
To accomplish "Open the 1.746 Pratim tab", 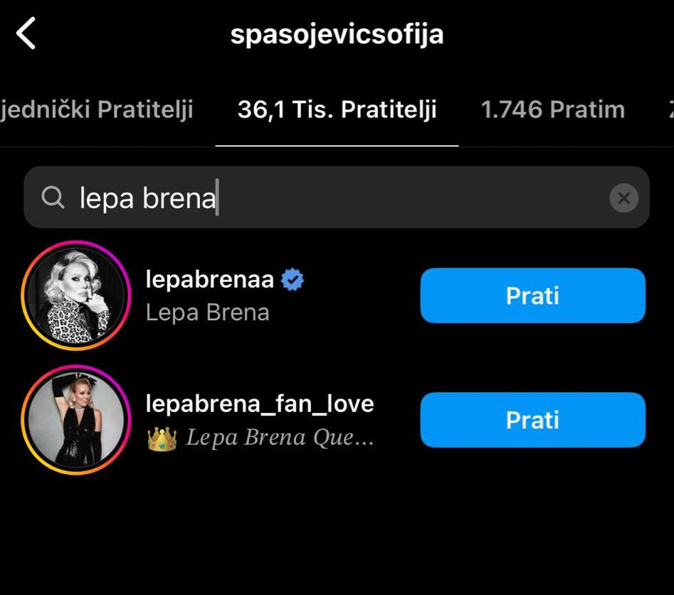I will pyautogui.click(x=552, y=110).
